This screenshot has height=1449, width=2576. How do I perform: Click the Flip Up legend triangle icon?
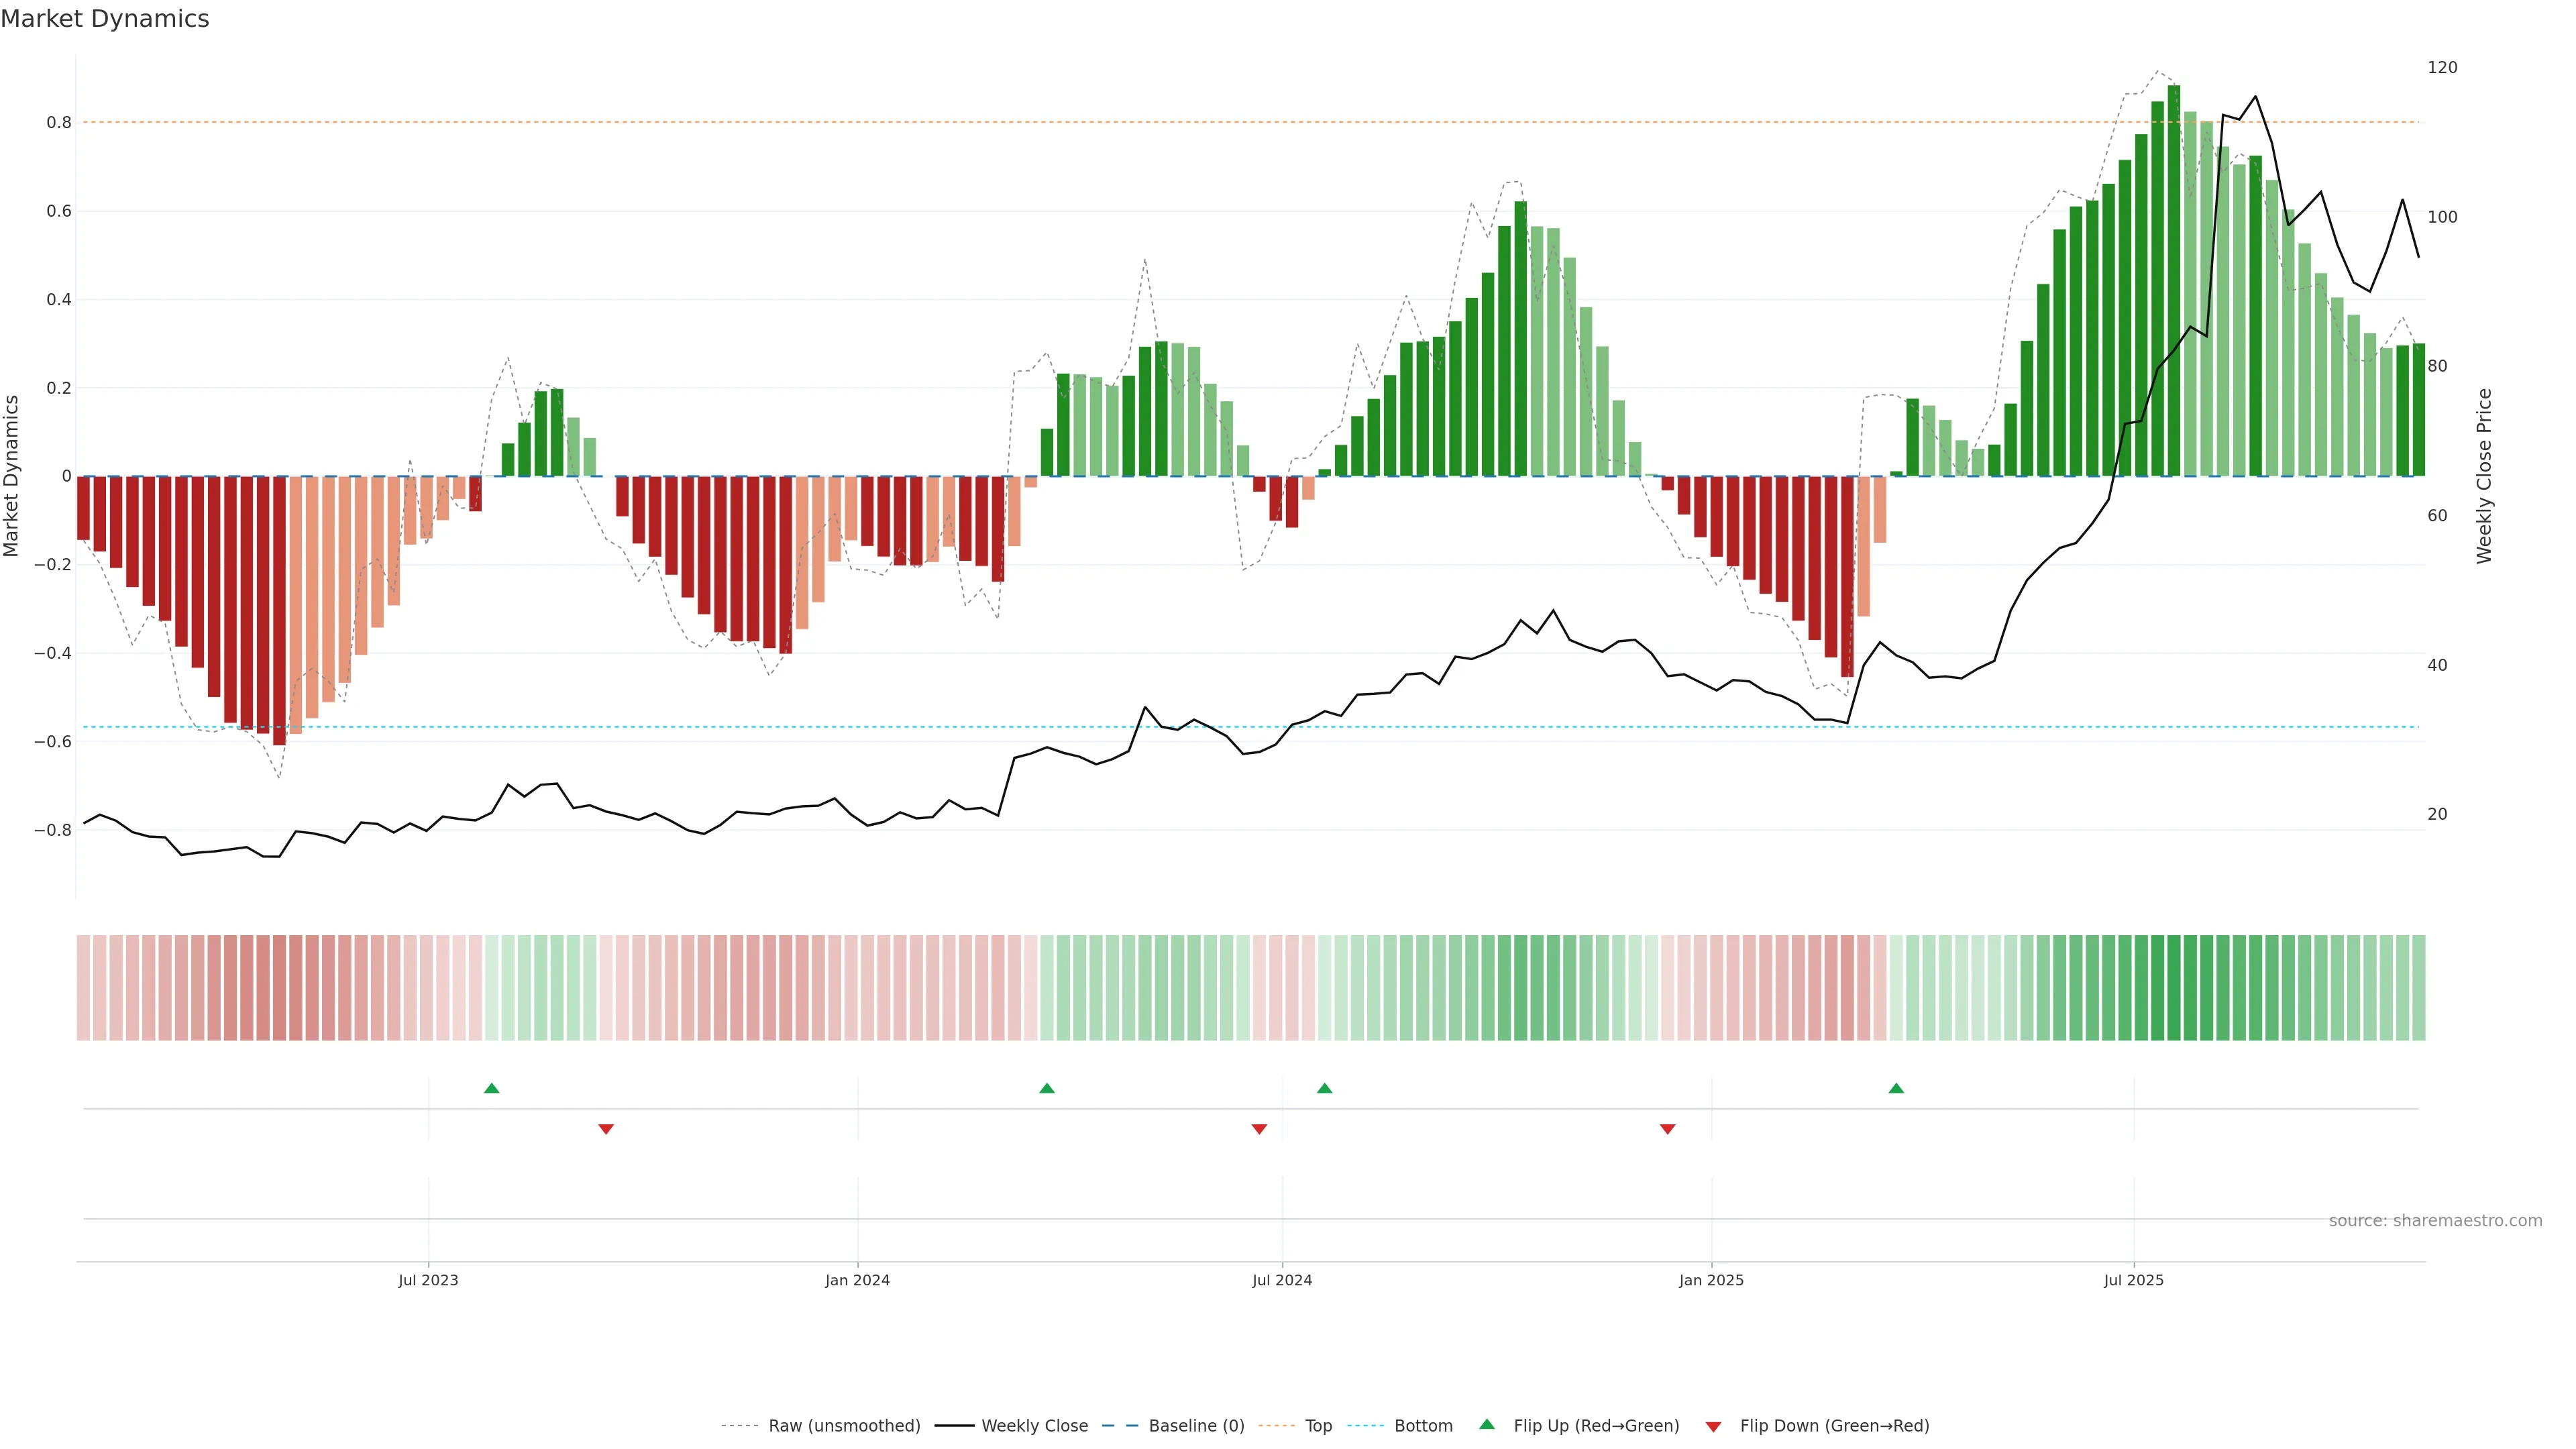pyautogui.click(x=1487, y=1424)
